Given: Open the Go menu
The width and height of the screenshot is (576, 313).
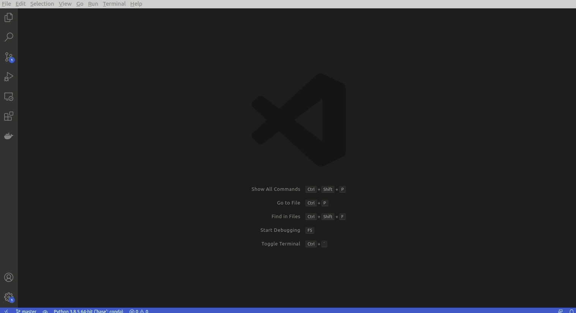Looking at the screenshot, I should click(80, 4).
